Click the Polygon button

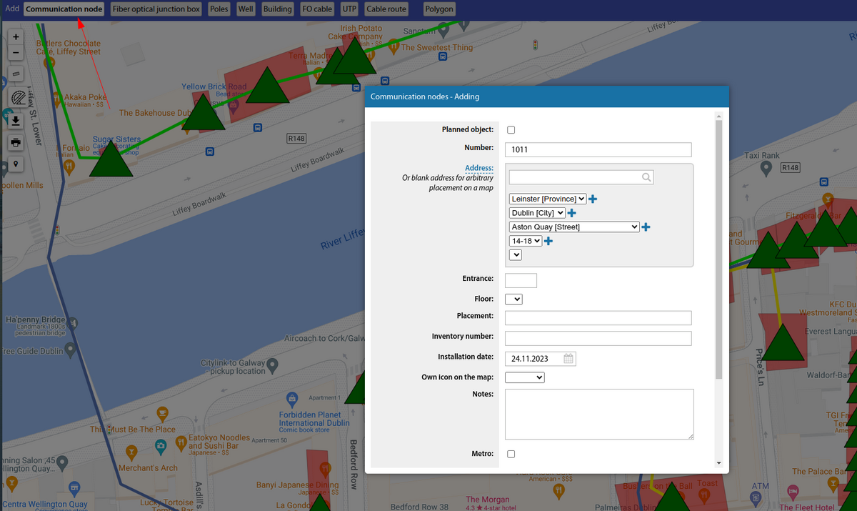pos(438,9)
